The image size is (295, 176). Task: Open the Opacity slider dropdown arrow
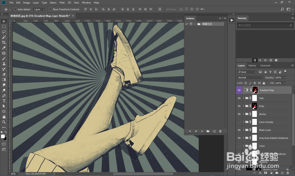click(284, 78)
